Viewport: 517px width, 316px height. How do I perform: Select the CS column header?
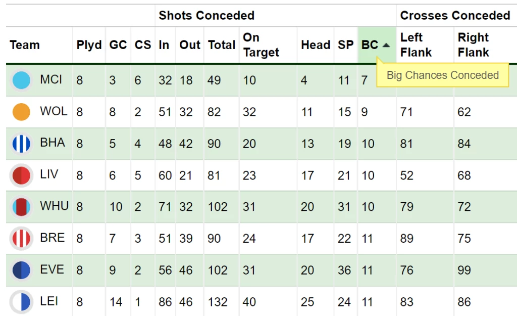pyautogui.click(x=143, y=45)
